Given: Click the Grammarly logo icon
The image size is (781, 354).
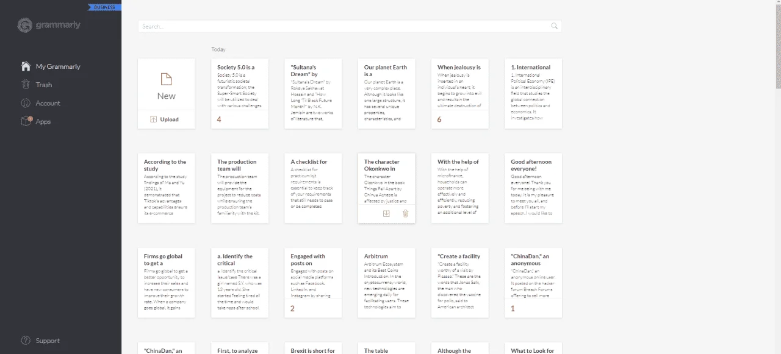Looking at the screenshot, I should (x=24, y=25).
